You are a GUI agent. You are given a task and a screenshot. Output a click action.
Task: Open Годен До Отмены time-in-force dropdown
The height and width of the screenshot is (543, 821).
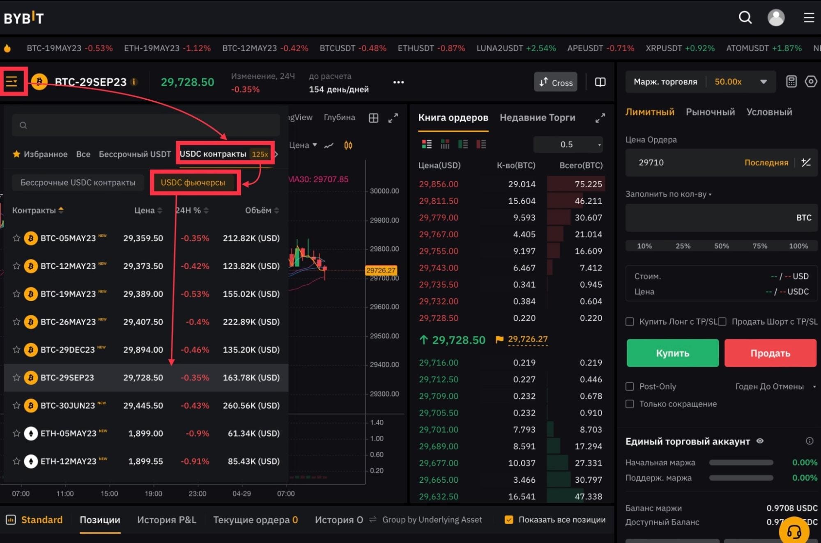[775, 387]
